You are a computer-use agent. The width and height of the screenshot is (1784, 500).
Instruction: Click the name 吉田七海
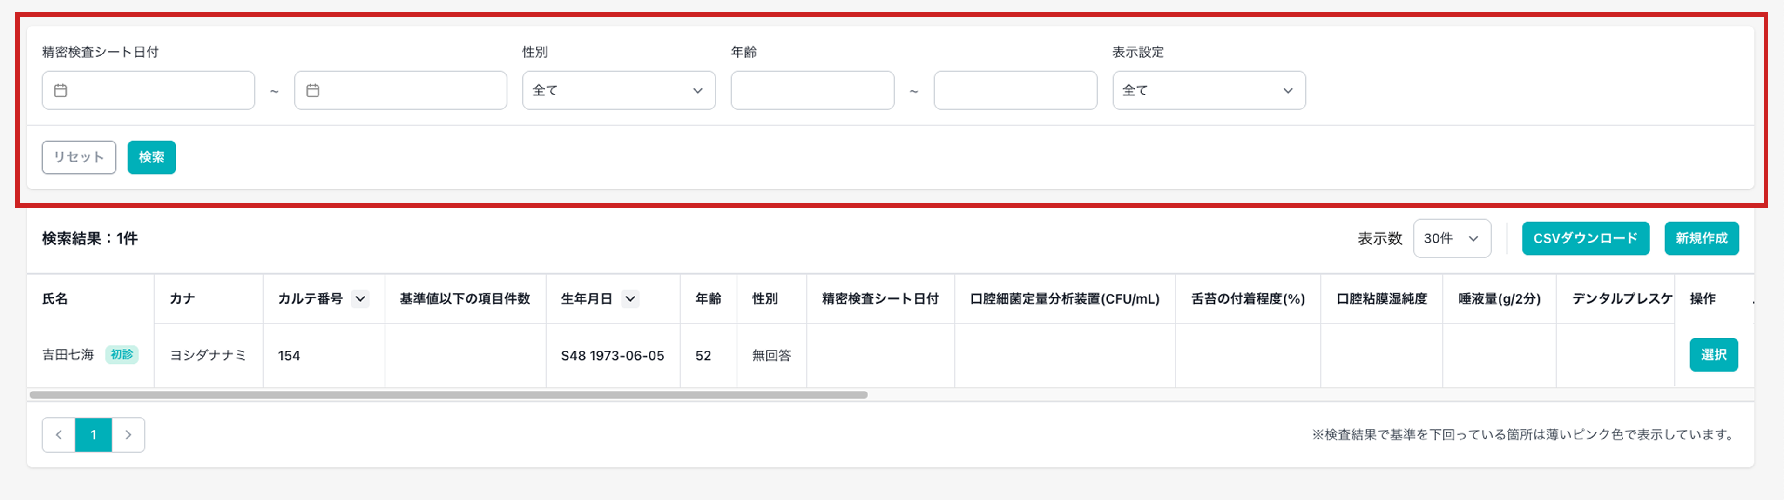(x=68, y=355)
